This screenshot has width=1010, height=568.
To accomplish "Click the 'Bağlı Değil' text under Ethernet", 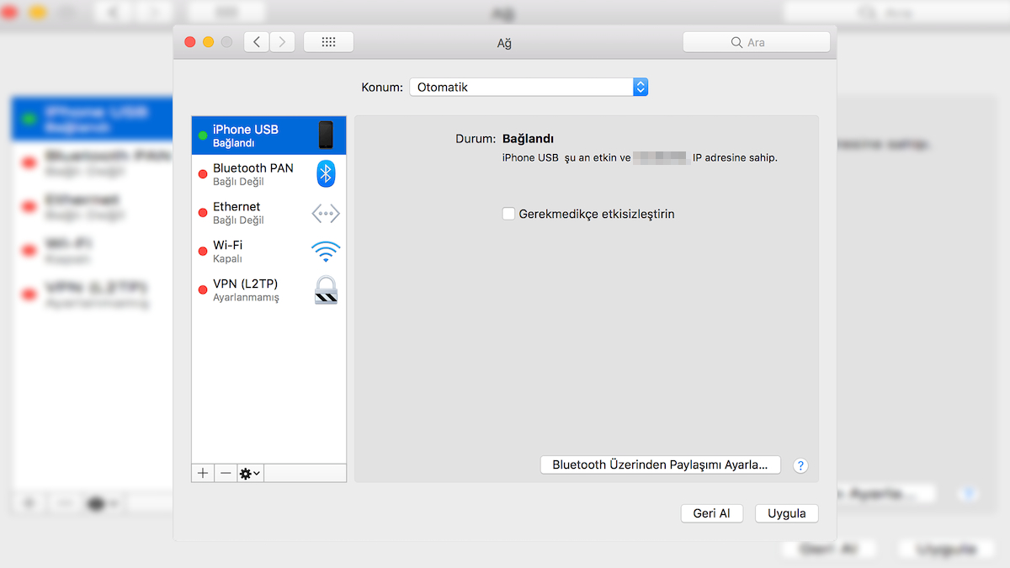I will 238,220.
